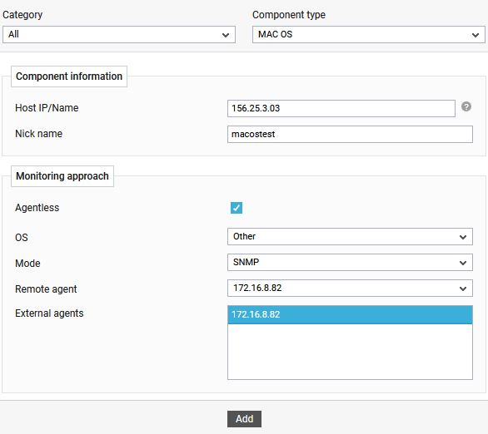Click the Agentless label text
This screenshot has width=488, height=434.
click(37, 208)
